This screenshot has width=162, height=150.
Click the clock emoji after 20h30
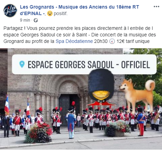[x=112, y=41]
